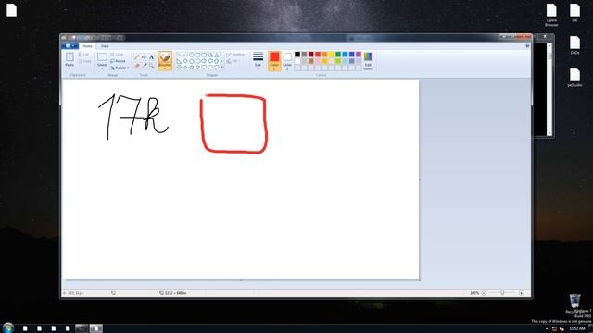Open the Rotate dropdown
593x333 pixels.
[x=120, y=68]
